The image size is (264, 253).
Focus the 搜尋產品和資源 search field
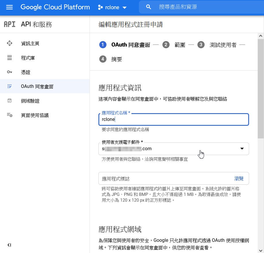pyautogui.click(x=202, y=7)
